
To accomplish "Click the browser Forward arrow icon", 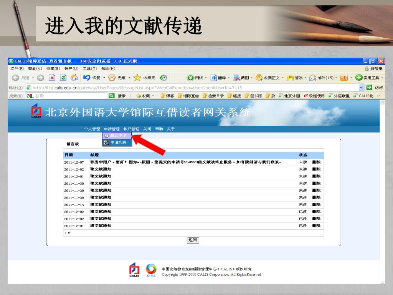I will coord(40,78).
